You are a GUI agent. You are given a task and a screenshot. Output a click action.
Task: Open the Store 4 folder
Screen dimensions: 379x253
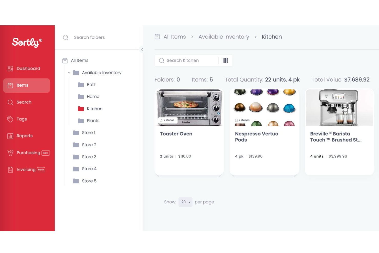(x=89, y=169)
